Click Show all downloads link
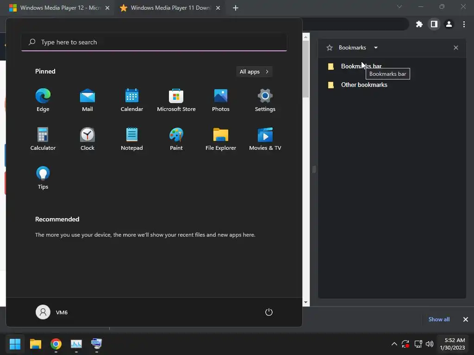Viewport: 474px width, 355px height. (439, 319)
